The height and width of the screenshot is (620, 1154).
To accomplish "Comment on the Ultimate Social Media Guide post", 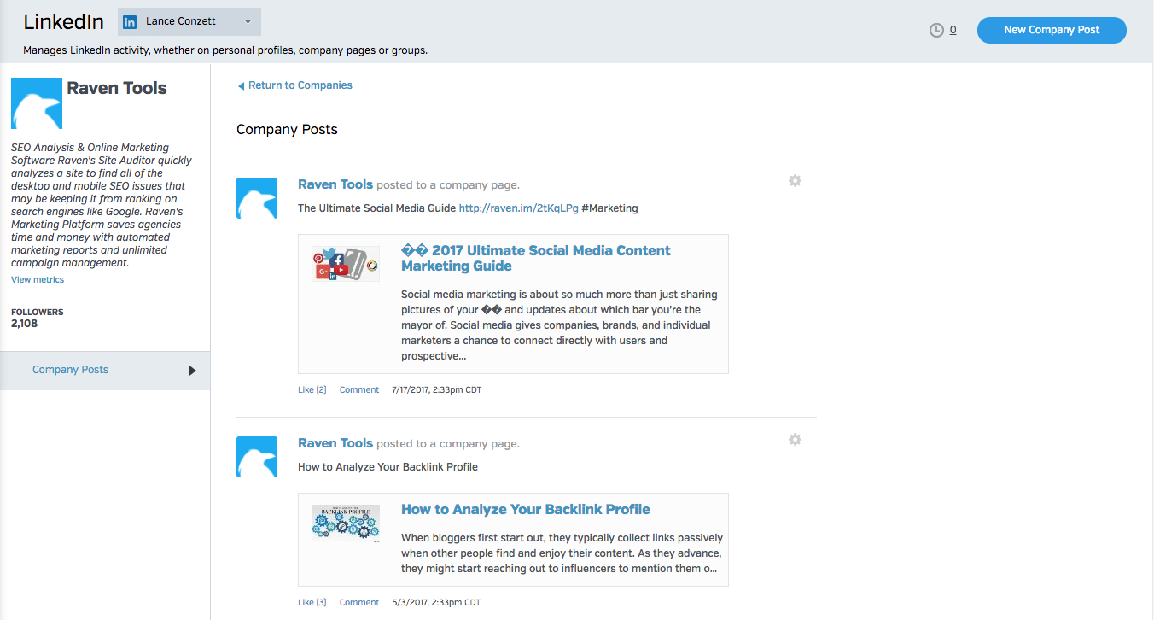I will 358,390.
